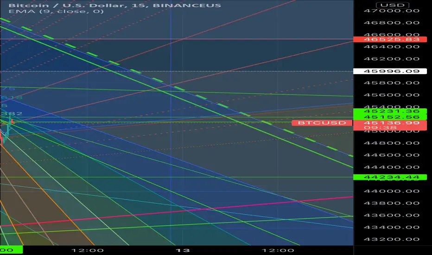432x255 pixels.
Task: Click the 45600.00 price axis value
Action: [392, 95]
